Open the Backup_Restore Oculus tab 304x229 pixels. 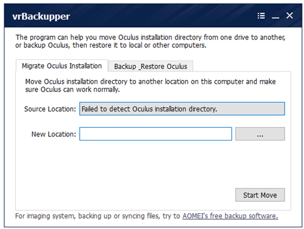[151, 67]
